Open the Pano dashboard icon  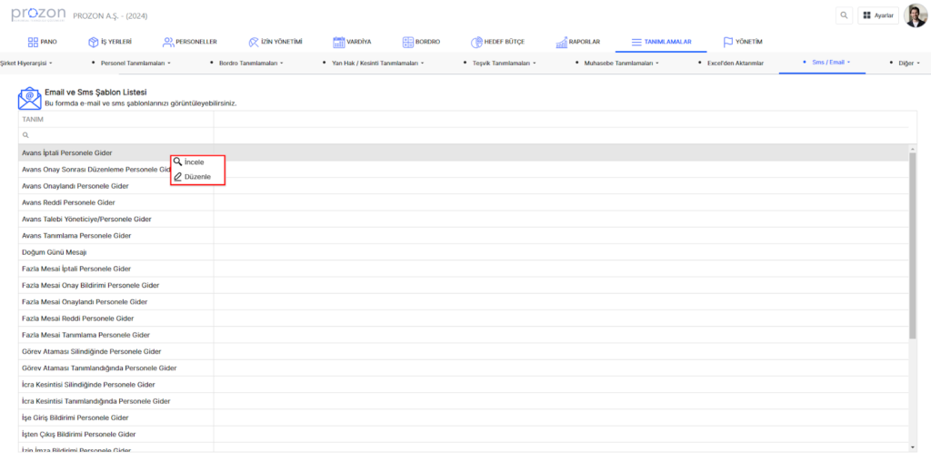pos(33,42)
